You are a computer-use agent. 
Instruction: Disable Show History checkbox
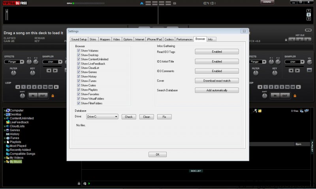79,76
